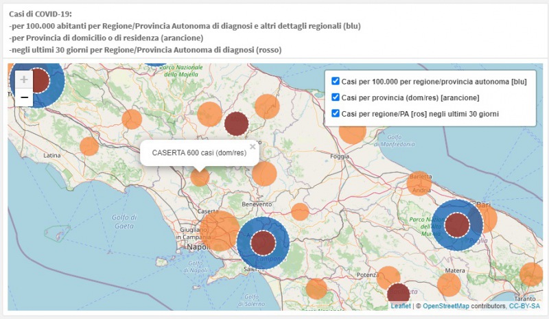Zoom in on the map
The height and width of the screenshot is (319, 549).
tap(24, 80)
